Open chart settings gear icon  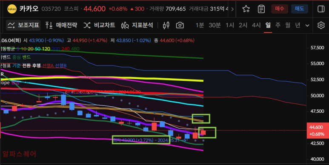point(321,26)
